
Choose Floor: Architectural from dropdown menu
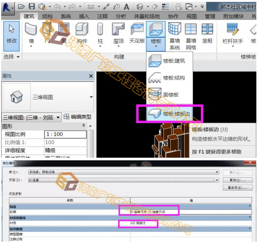170,61
